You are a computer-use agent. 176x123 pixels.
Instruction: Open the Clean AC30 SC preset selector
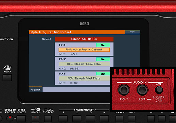pos(84,39)
